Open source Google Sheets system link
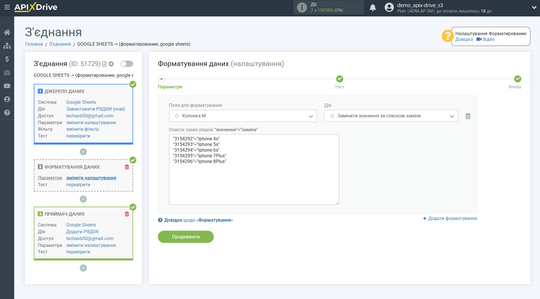 (81, 102)
